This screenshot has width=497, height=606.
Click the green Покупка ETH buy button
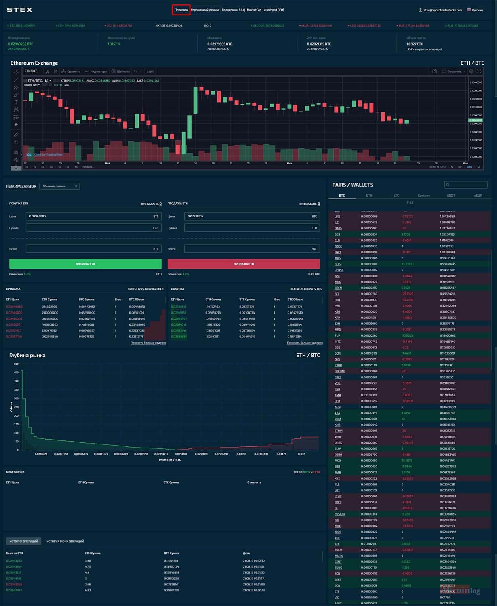click(85, 264)
